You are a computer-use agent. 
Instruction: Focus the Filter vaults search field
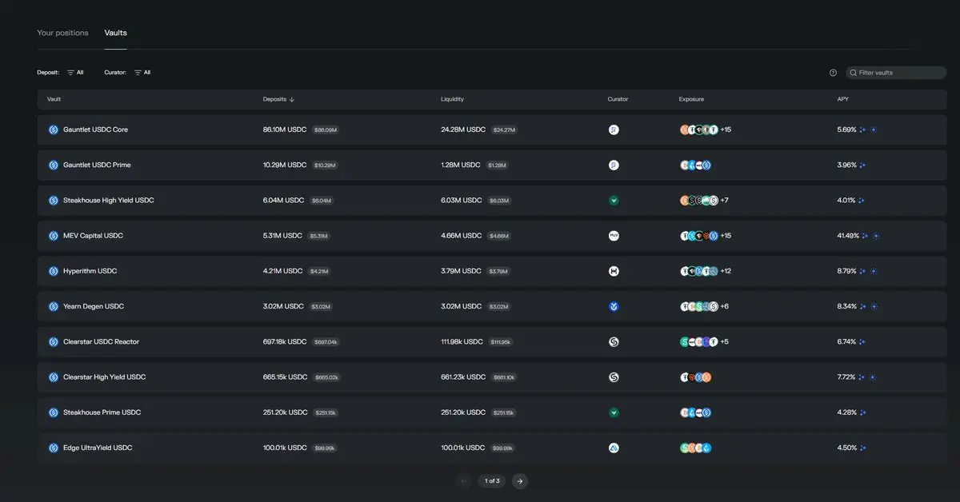[896, 73]
